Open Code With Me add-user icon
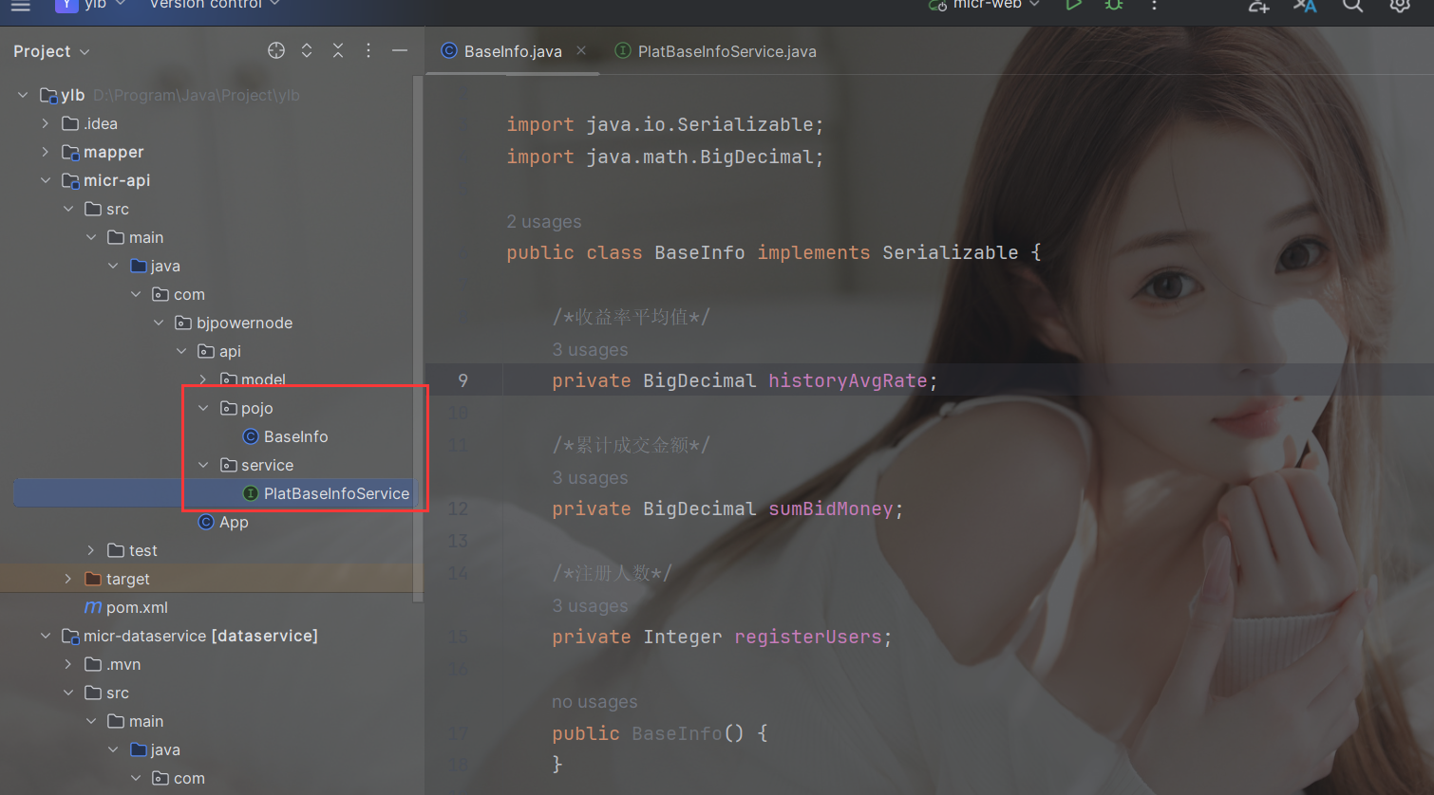 pyautogui.click(x=1258, y=6)
